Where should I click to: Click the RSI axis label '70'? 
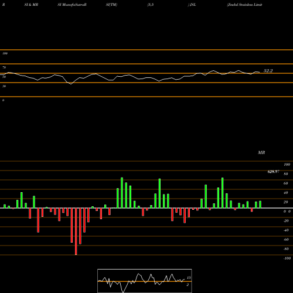coord(4,67)
